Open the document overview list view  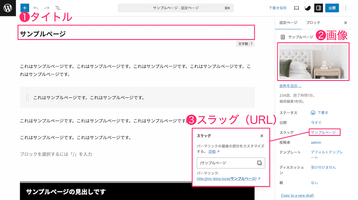coord(58,8)
